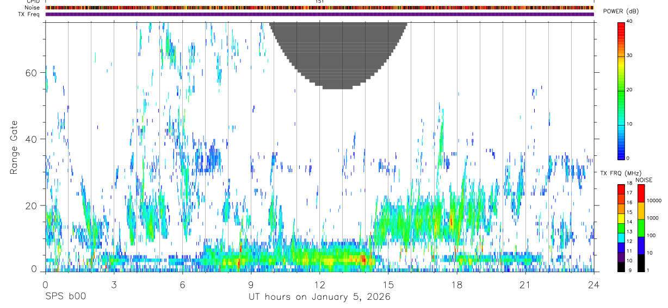Screen dimensions: 668x308
Task: Click the red top segment of TX FRQ bar
Action: point(621,190)
